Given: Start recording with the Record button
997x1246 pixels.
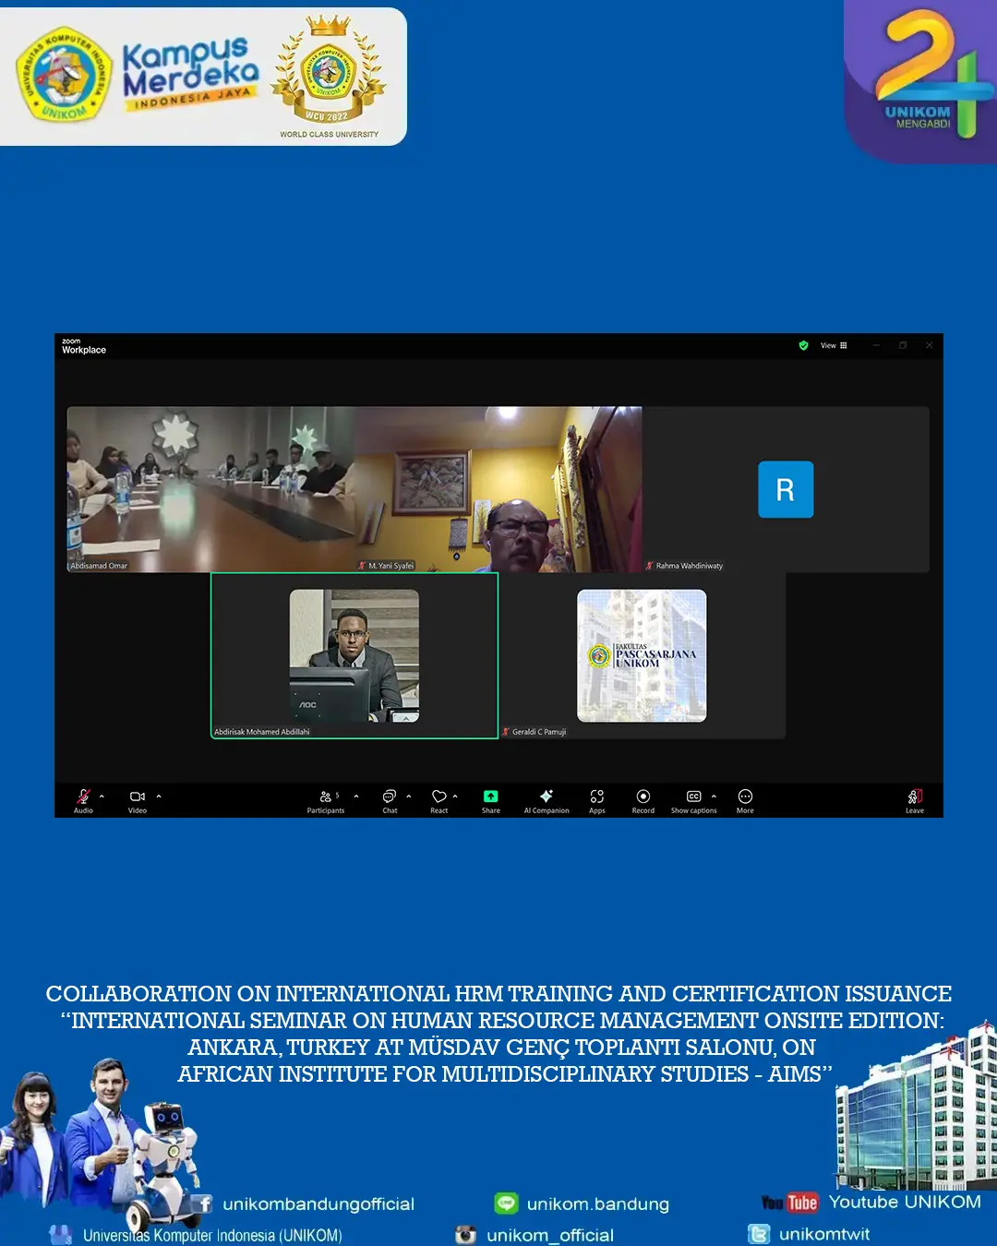Looking at the screenshot, I should point(643,797).
